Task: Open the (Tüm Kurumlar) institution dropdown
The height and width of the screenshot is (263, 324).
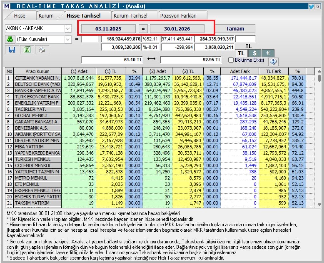Action: click(68, 39)
